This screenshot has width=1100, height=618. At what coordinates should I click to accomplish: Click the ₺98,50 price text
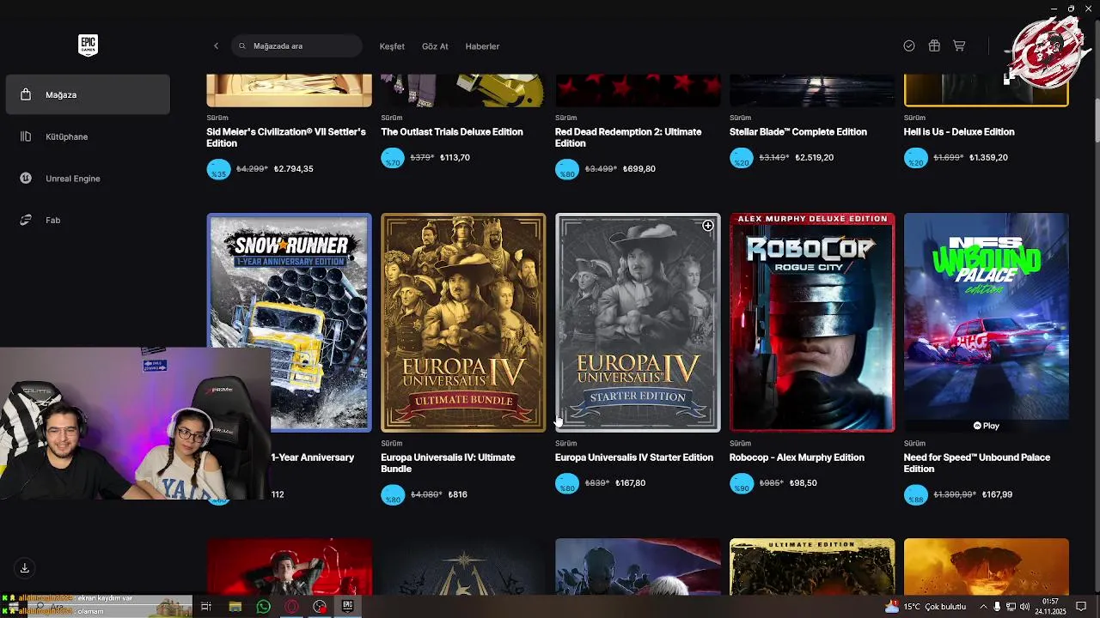coord(804,483)
